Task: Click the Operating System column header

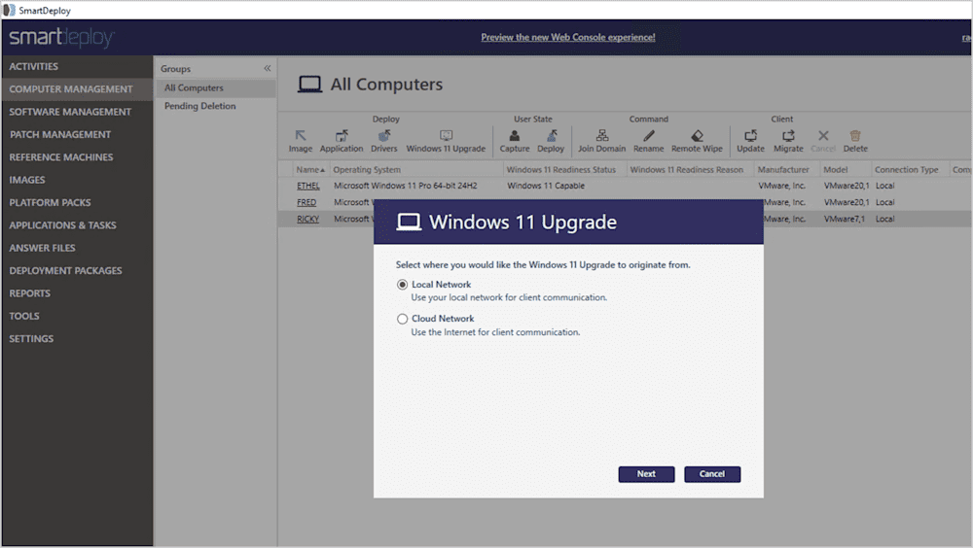Action: coord(416,169)
